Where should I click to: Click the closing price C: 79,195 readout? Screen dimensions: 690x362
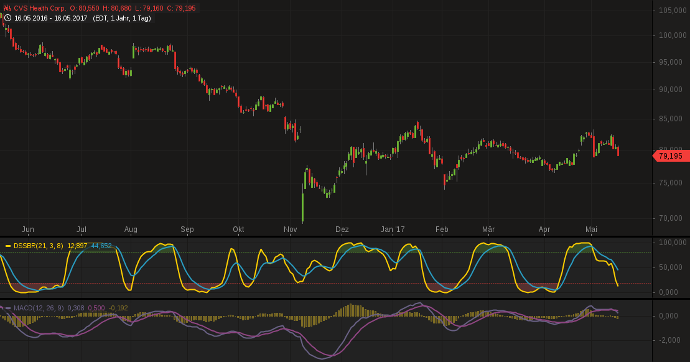tap(177, 8)
